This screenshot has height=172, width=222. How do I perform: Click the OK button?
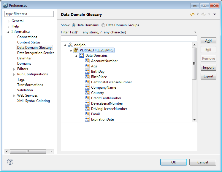(x=174, y=162)
